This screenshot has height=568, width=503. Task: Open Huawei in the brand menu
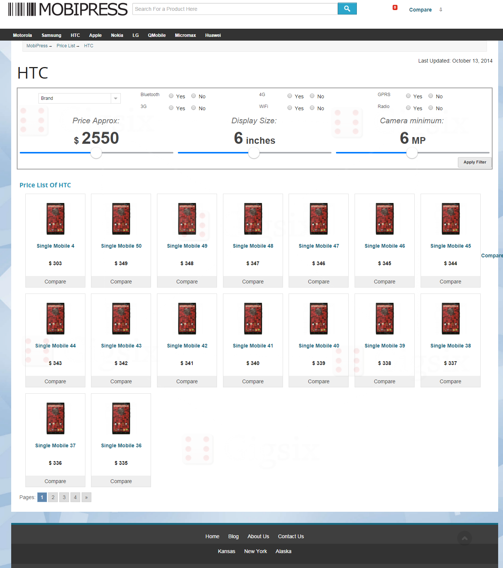point(213,35)
